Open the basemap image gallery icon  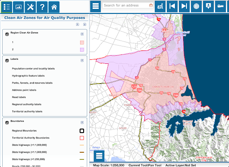click(x=18, y=7)
